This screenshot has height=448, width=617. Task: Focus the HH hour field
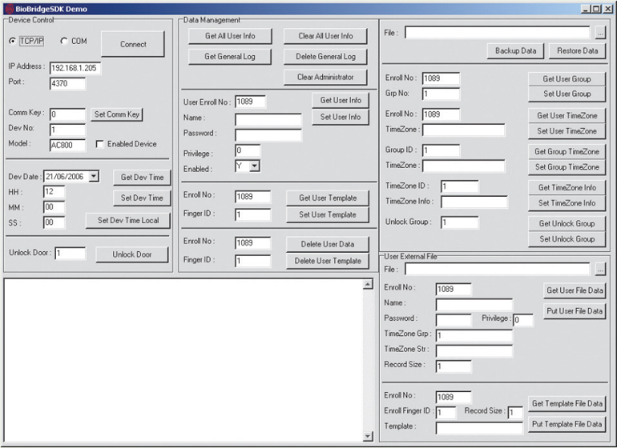pyautogui.click(x=54, y=192)
